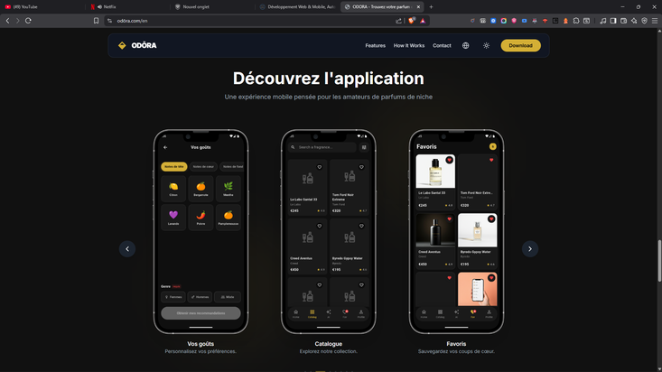Select the yellow Notes de tête chip
Screen dimensions: 662x372
pos(173,166)
